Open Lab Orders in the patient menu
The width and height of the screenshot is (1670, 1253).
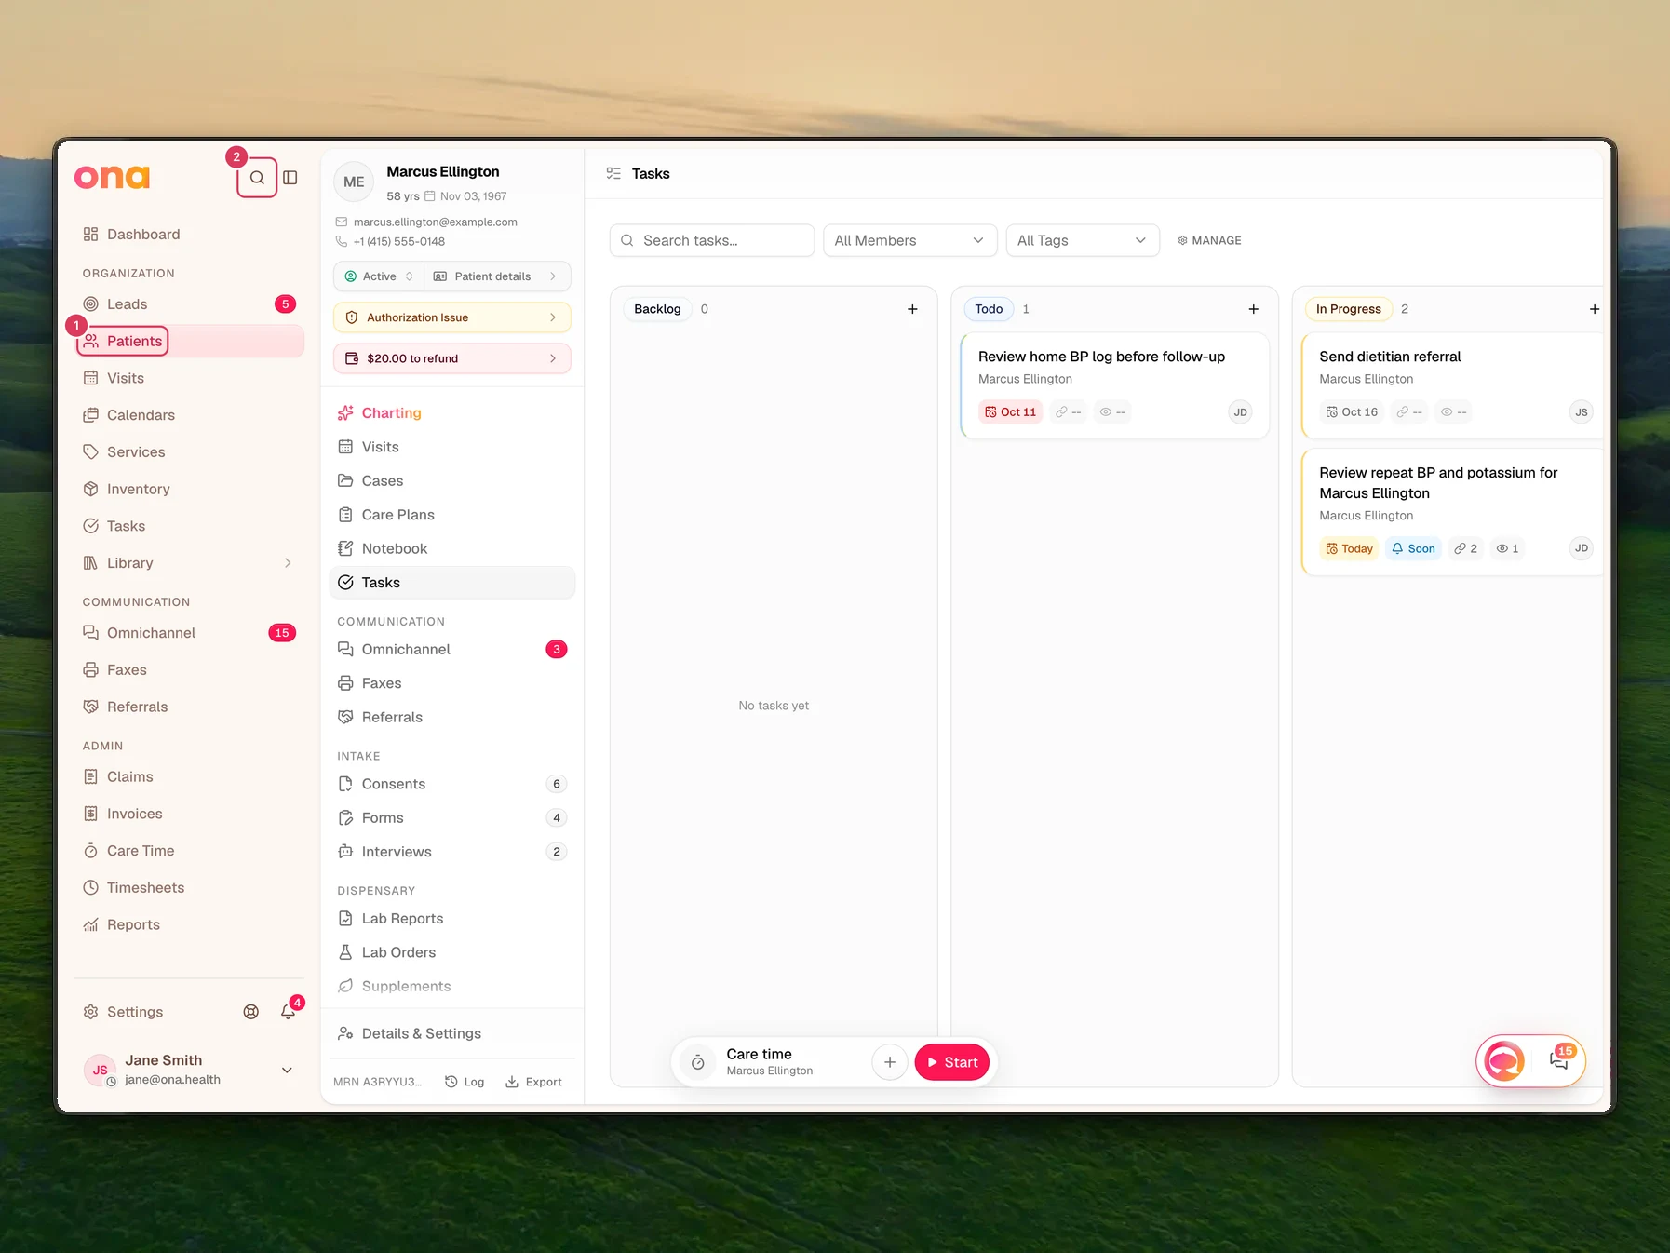452,952
